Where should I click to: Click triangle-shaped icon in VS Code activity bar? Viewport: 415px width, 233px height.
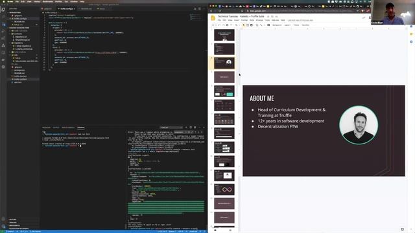[3, 45]
